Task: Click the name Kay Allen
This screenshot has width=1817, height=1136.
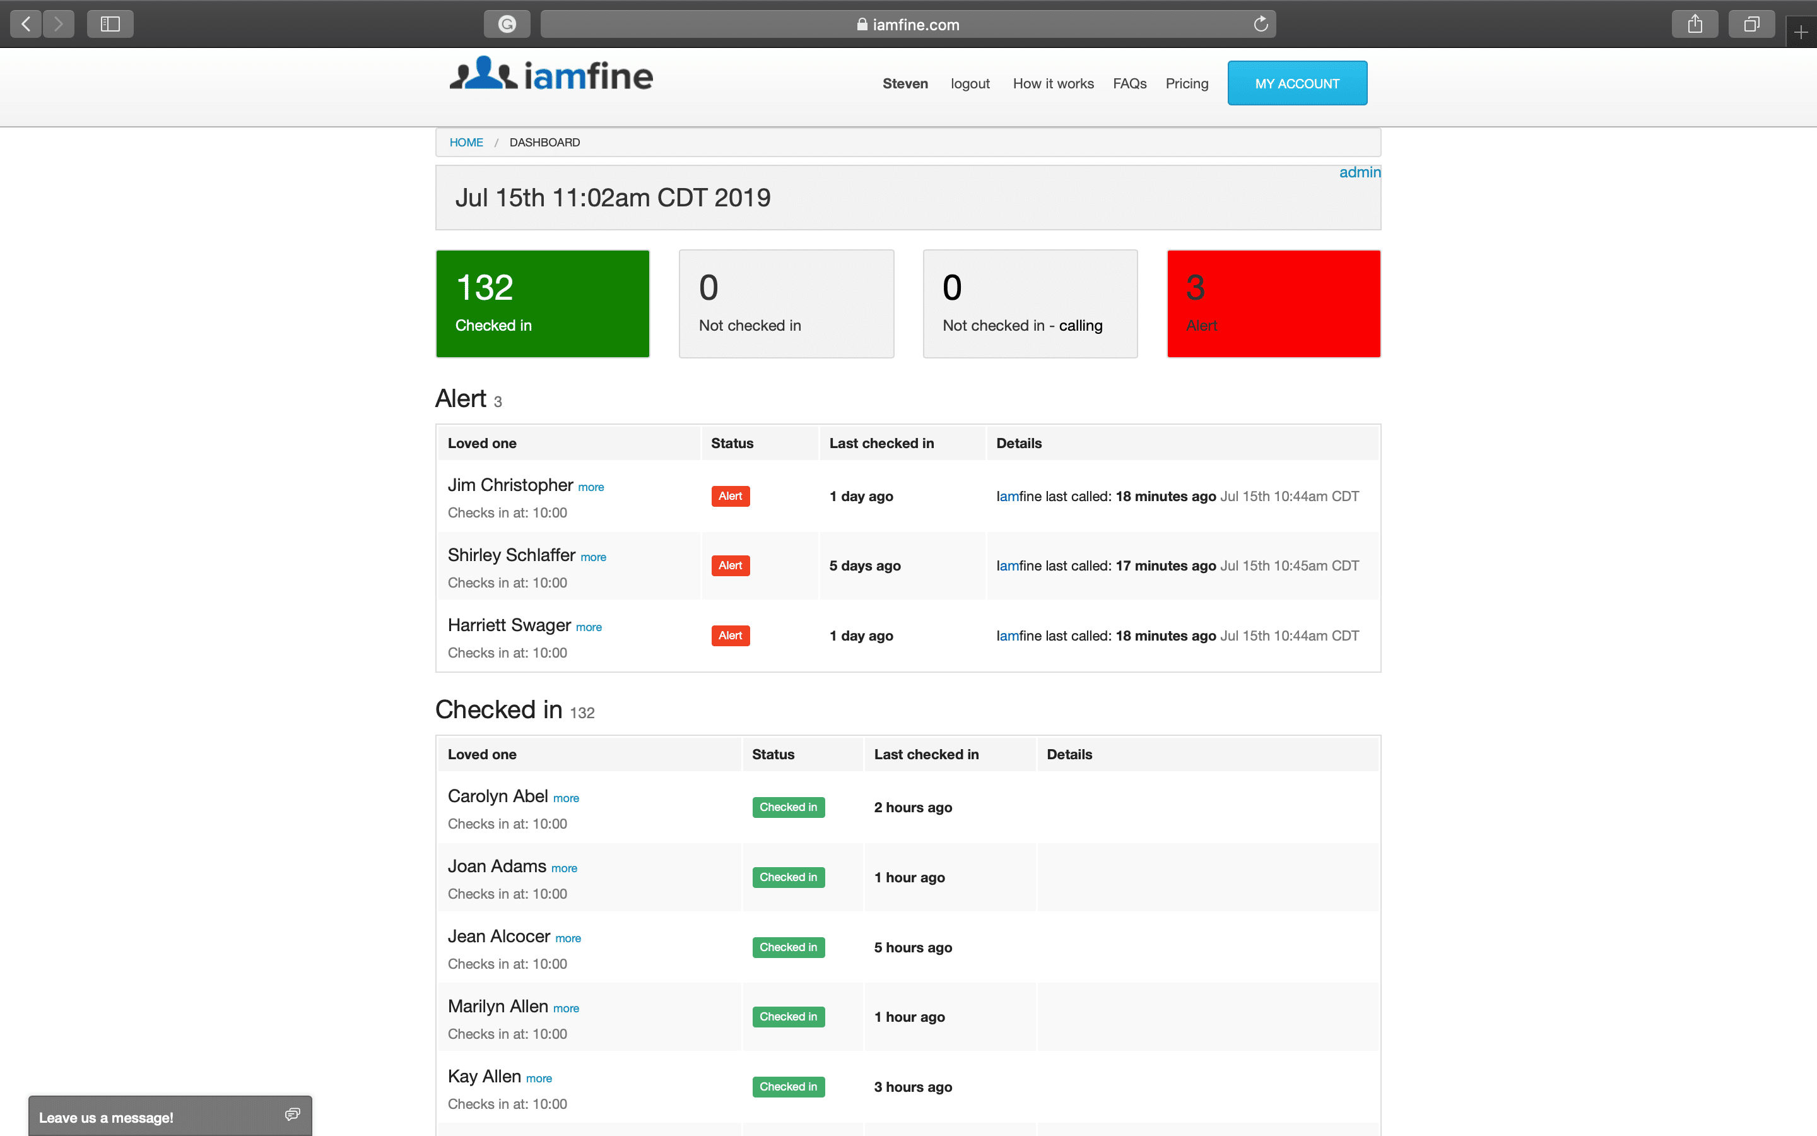Action: (x=485, y=1077)
